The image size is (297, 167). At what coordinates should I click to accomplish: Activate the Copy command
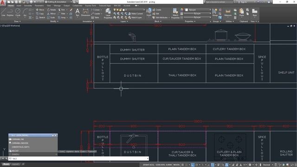click(x=40, y=13)
